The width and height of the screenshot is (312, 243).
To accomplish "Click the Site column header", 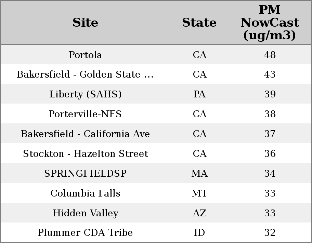I will click(85, 23).
